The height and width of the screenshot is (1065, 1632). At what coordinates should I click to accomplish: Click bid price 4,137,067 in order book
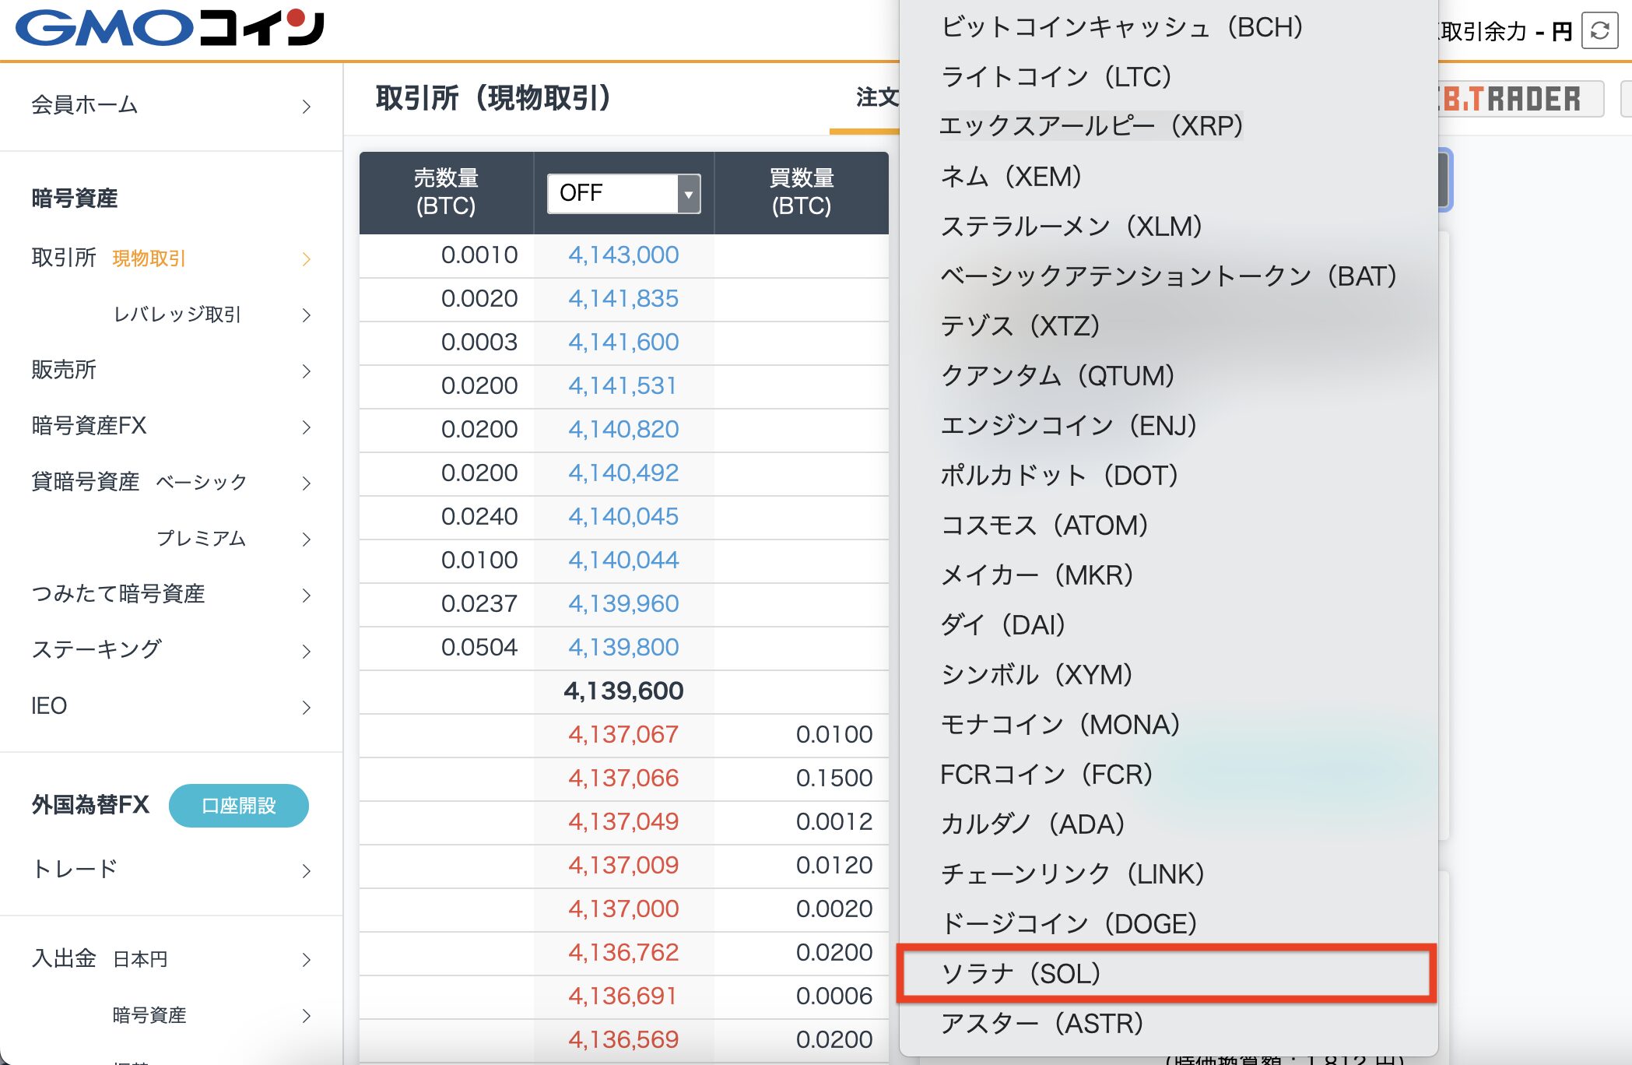pyautogui.click(x=623, y=735)
